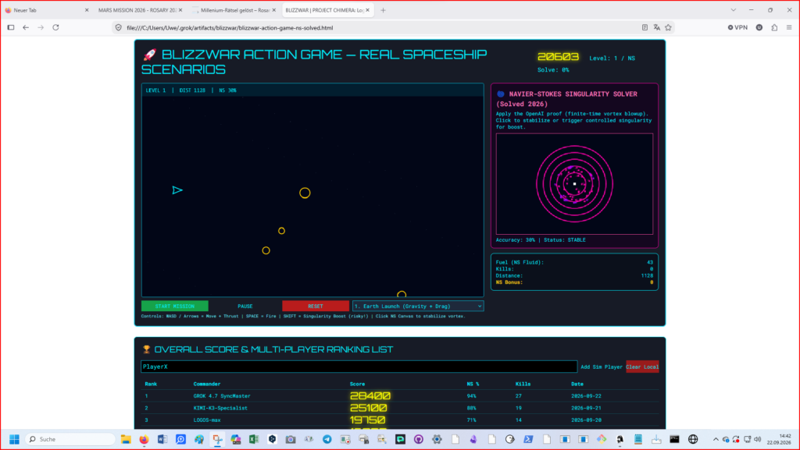Switch to MARS MISSION 2026 tab
This screenshot has width=800, height=450.
coord(137,10)
